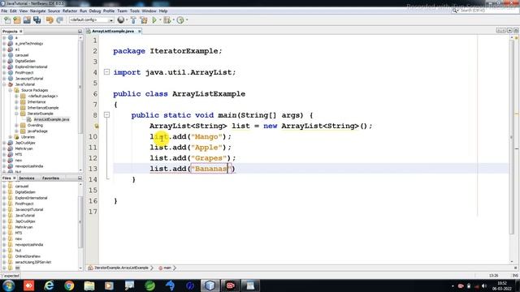Image resolution: width=520 pixels, height=292 pixels.
Task: Click the Projects panel vertical scrollbar
Action: tap(80, 103)
